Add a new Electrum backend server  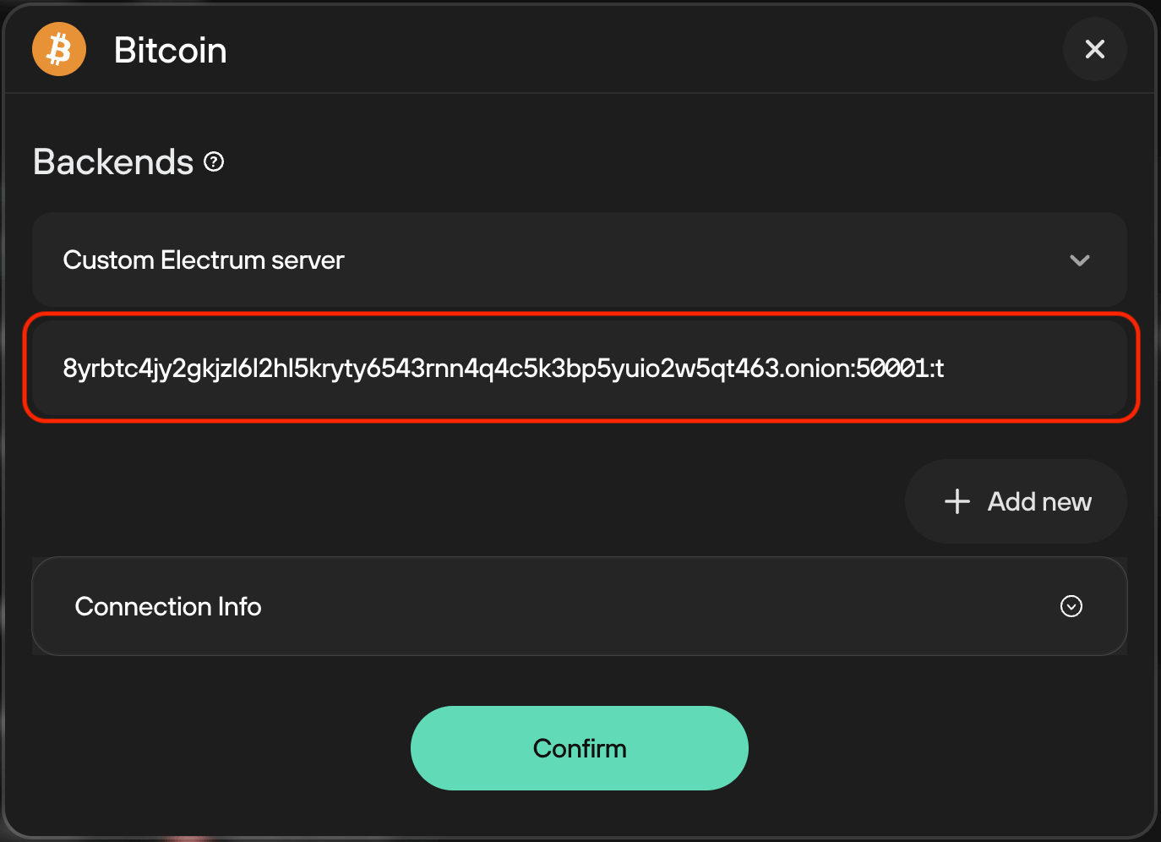1015,501
